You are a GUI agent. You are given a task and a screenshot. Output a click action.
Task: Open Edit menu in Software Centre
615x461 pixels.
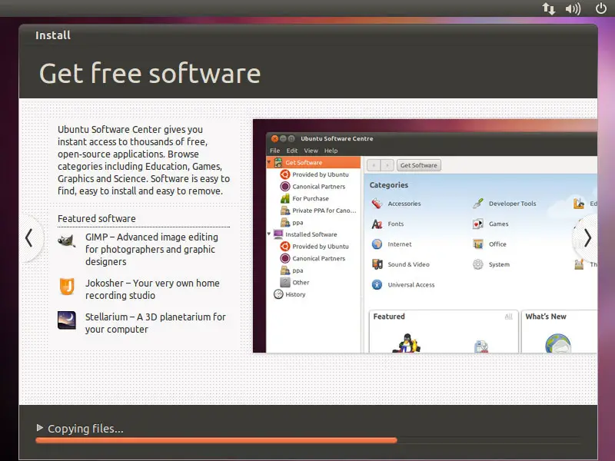click(292, 151)
